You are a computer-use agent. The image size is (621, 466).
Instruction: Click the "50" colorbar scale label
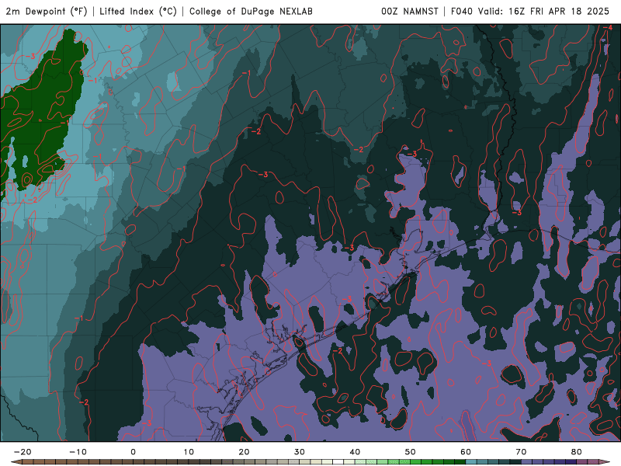tap(411, 452)
